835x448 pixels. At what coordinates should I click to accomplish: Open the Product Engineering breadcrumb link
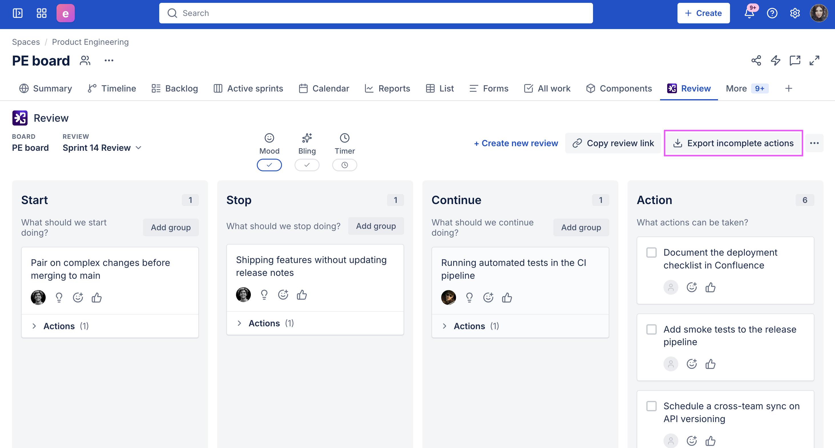click(x=90, y=42)
